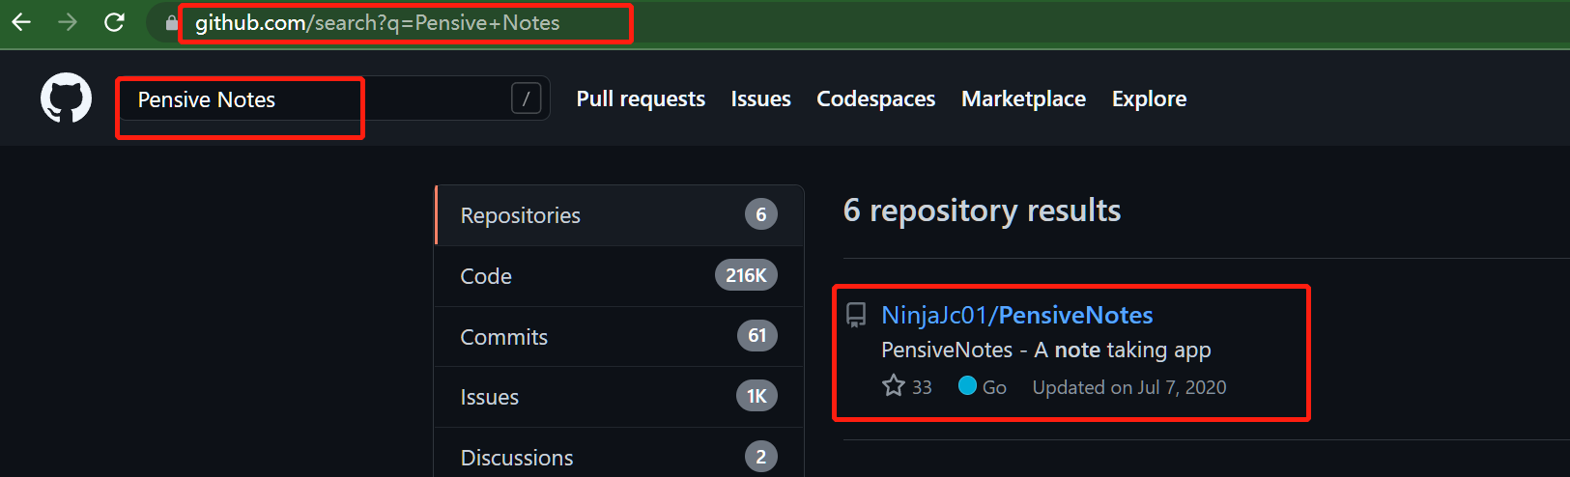Click the slash shortcut icon in search box

tap(526, 98)
